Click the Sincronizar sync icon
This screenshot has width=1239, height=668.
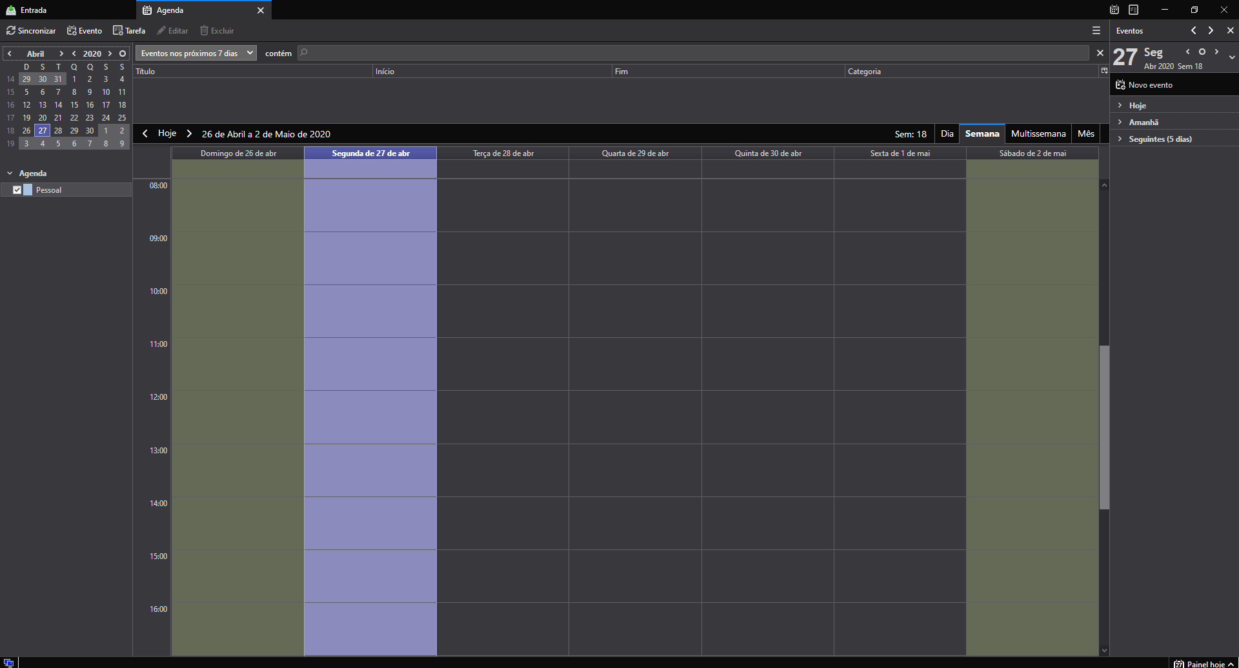(x=11, y=30)
